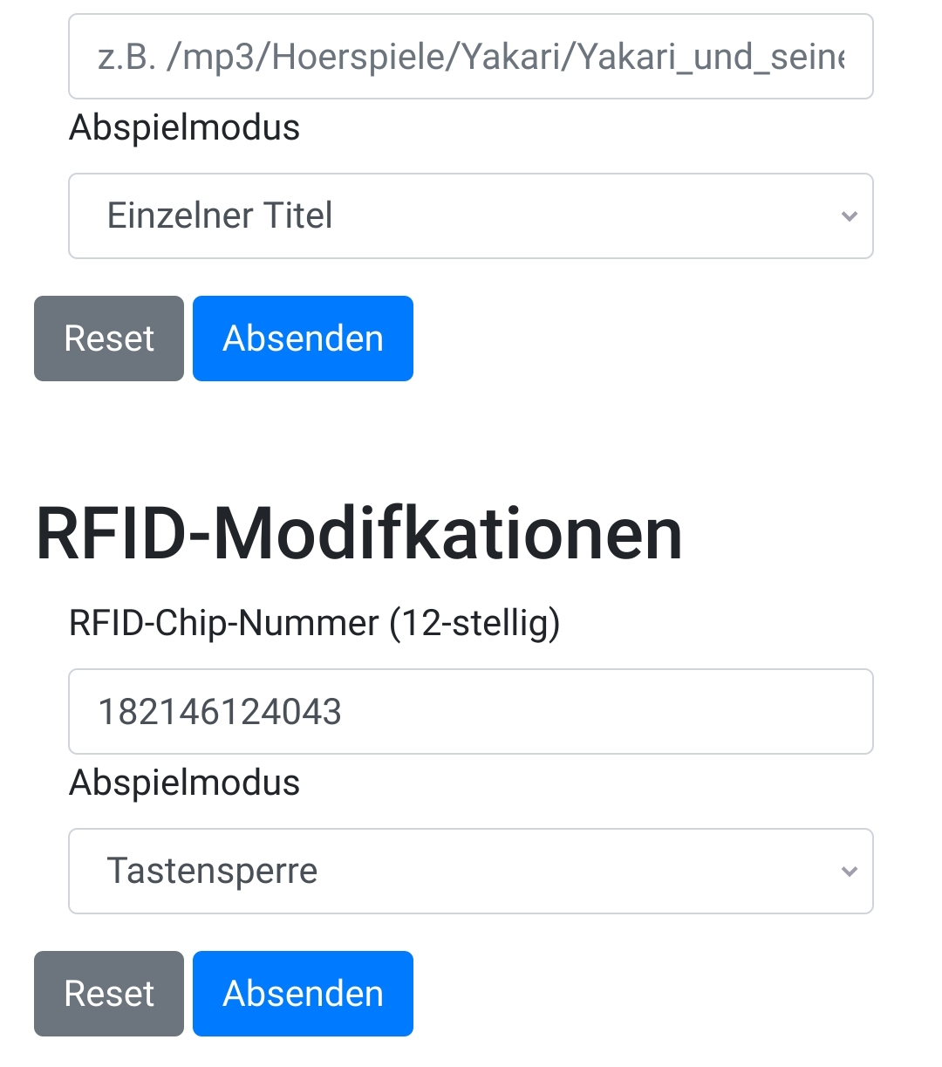942x1067 pixels.
Task: Click the chevron arrow beside Einzelner Titel
Action: pyautogui.click(x=850, y=216)
